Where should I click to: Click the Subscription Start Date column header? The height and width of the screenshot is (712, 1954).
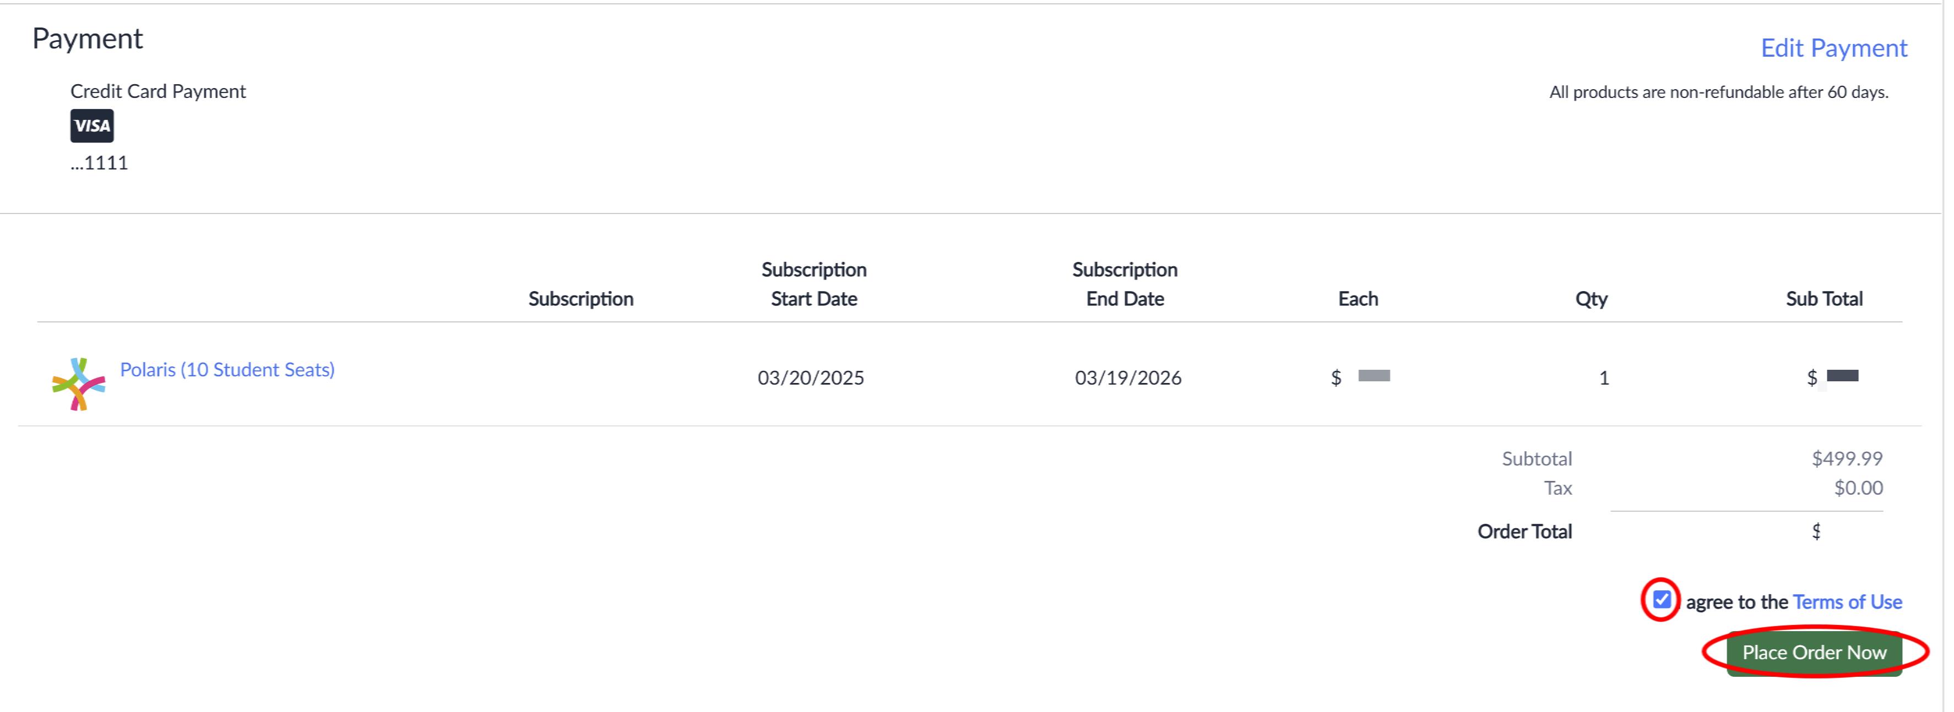point(814,284)
